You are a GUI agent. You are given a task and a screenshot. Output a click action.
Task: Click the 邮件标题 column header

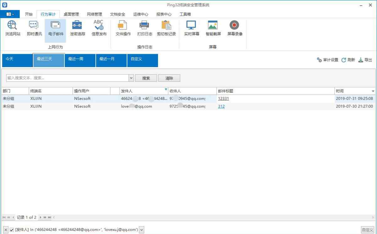tap(276, 91)
